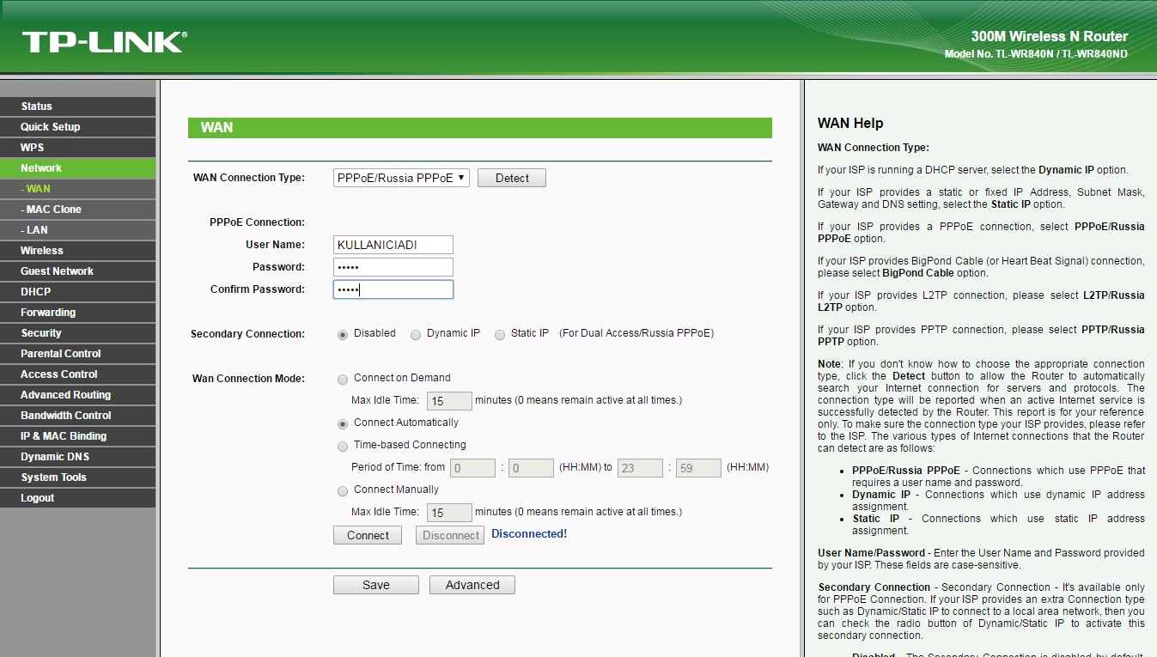Image resolution: width=1157 pixels, height=657 pixels.
Task: Click the Advanced button
Action: (472, 585)
